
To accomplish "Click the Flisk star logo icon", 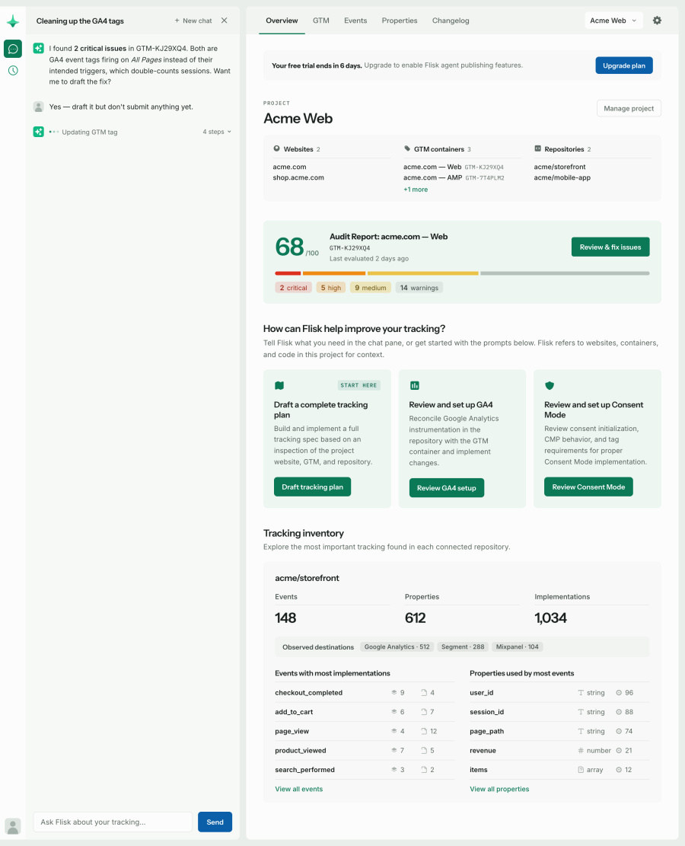I will [x=13, y=21].
